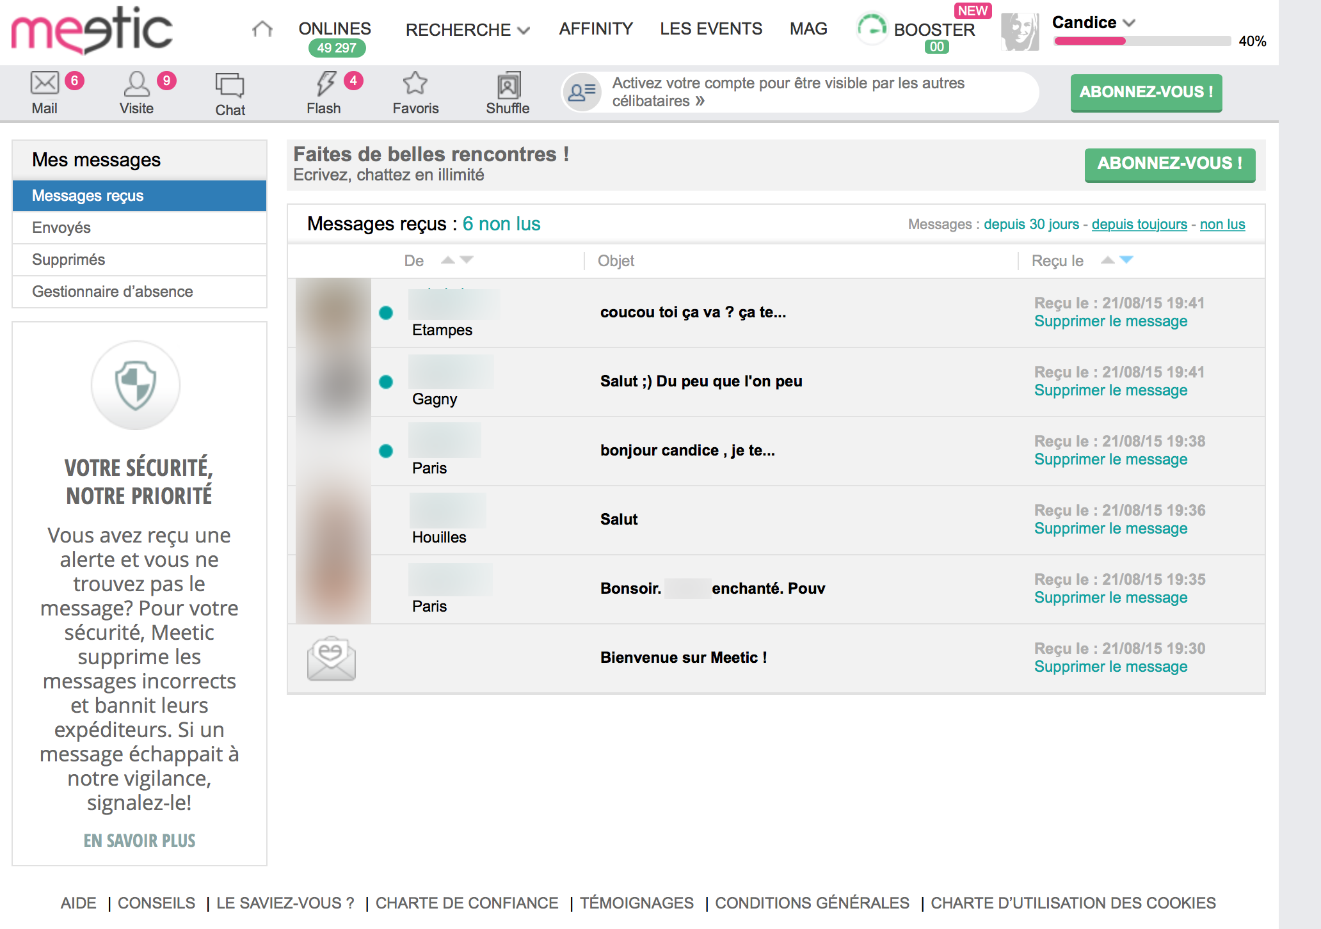Click the Shuffle icon
This screenshot has width=1321, height=929.
508,83
